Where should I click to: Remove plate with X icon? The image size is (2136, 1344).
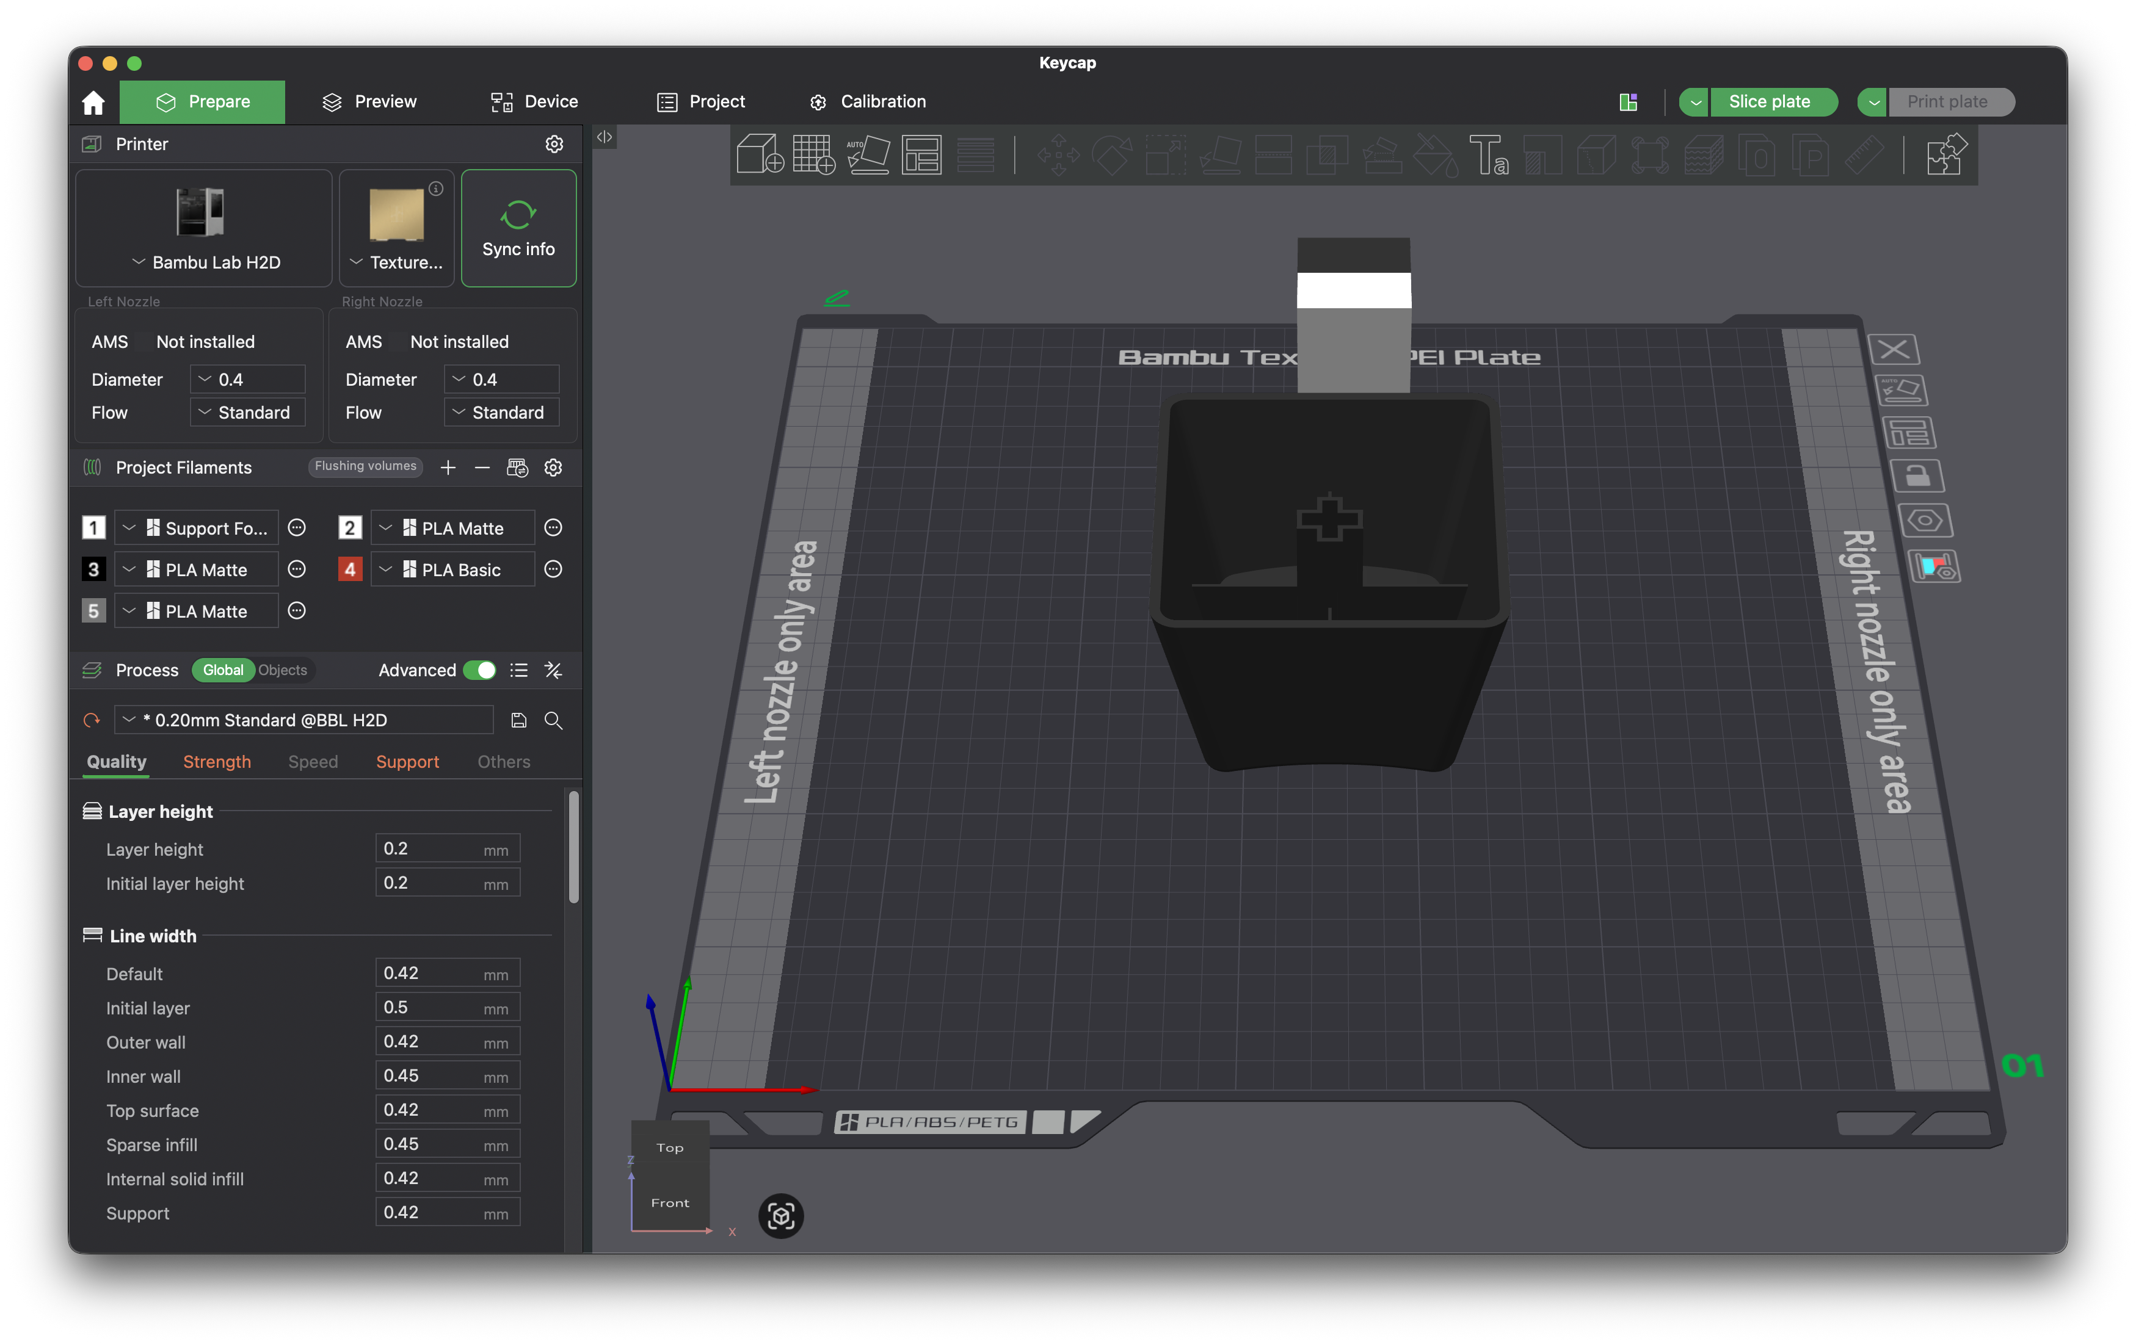(1894, 349)
